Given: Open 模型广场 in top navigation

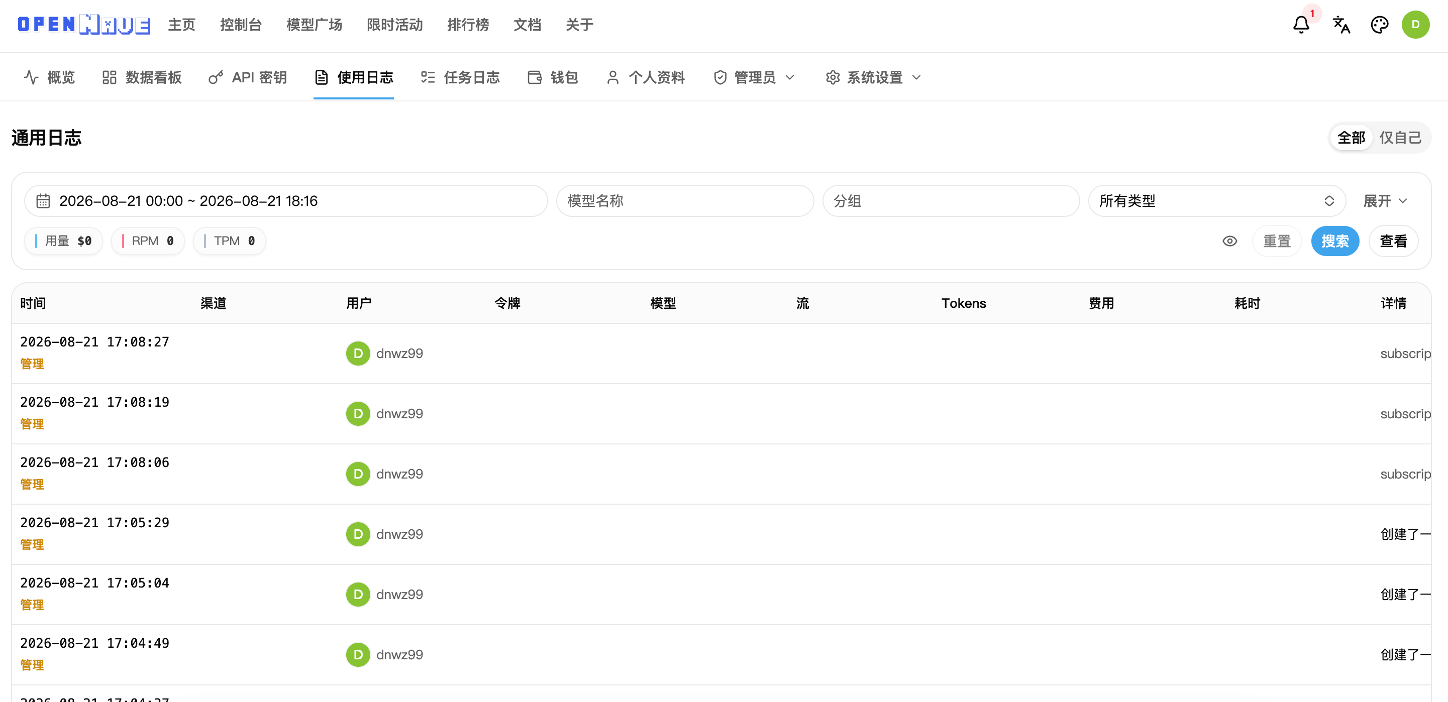Looking at the screenshot, I should click(314, 25).
